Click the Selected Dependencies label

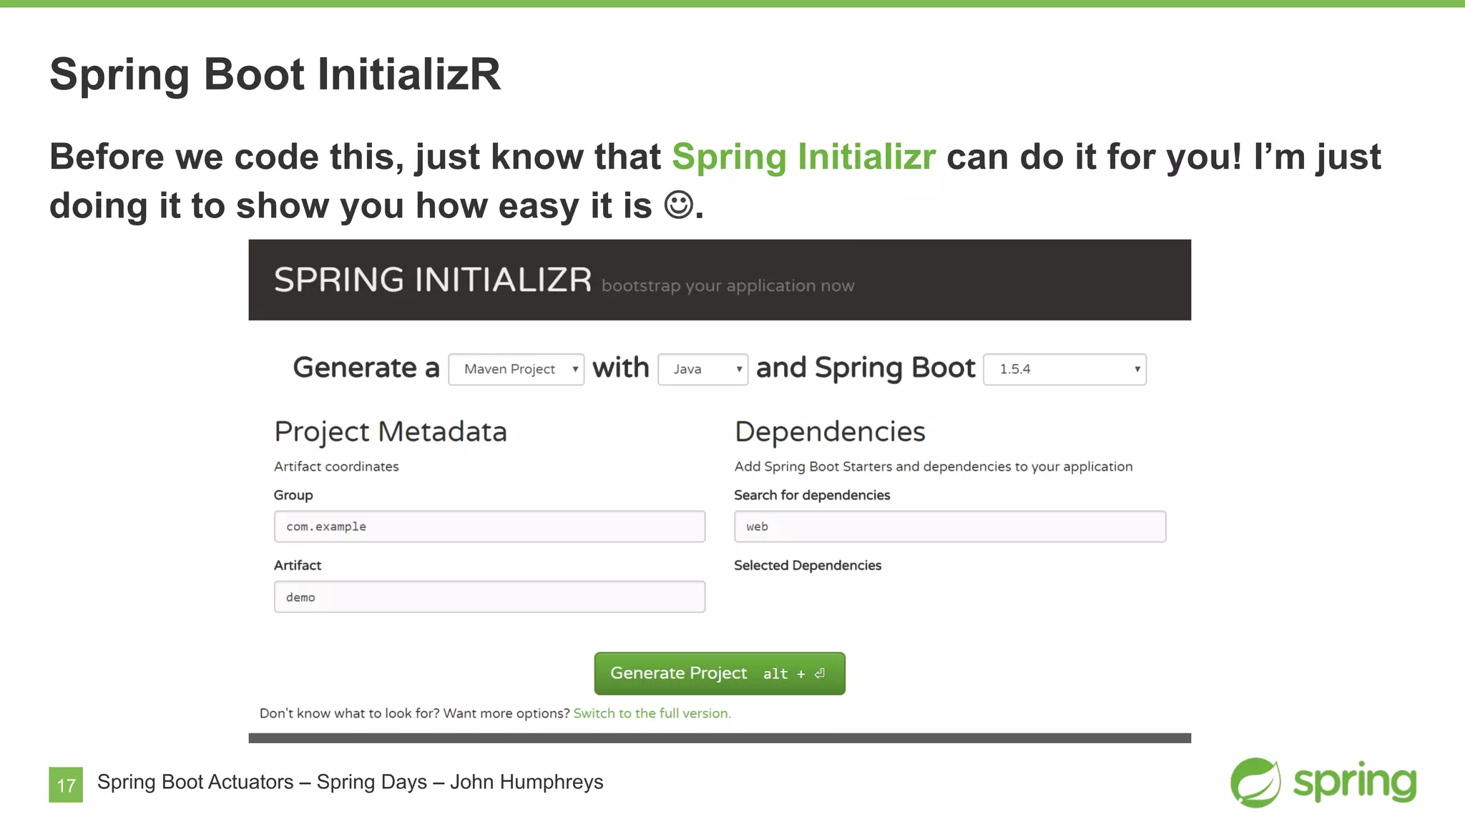[807, 565]
